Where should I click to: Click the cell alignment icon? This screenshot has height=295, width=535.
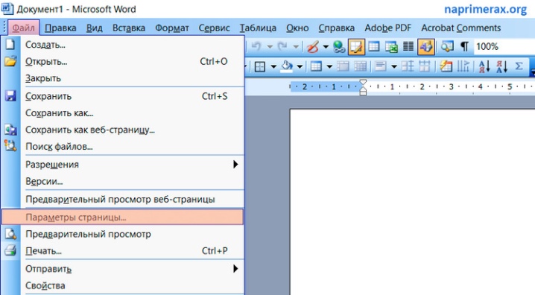pos(381,66)
